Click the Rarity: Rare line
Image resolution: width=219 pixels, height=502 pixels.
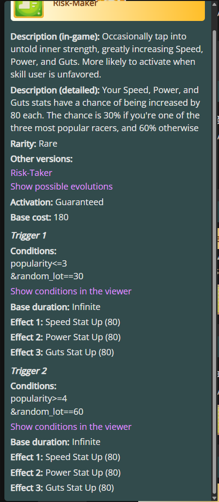click(x=34, y=143)
